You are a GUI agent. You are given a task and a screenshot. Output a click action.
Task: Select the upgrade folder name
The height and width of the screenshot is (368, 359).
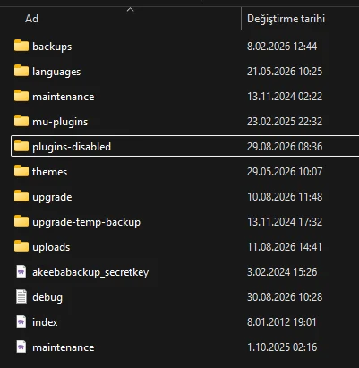pos(52,197)
